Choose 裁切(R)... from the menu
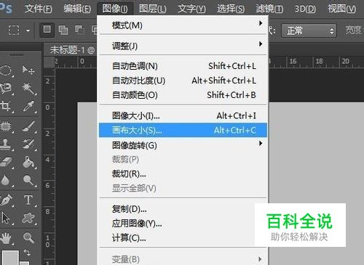This screenshot has height=265, width=364. 183,174
